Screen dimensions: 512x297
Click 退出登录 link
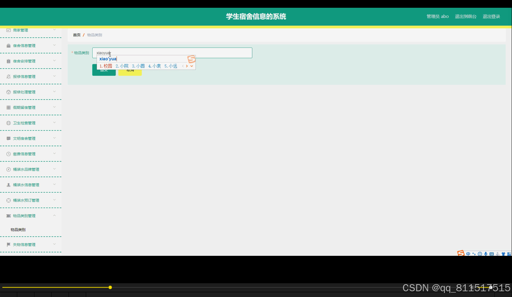pos(491,17)
